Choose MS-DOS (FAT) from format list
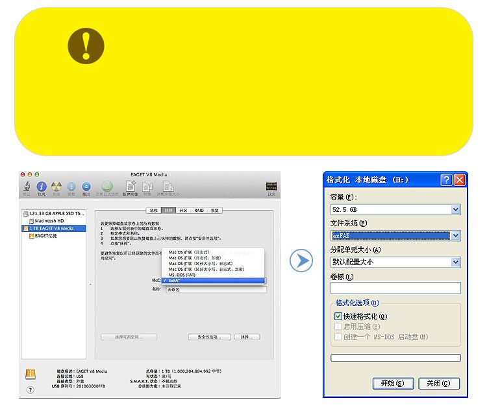 click(x=185, y=275)
